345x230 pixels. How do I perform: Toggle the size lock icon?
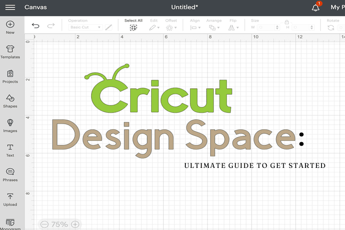tap(287, 22)
